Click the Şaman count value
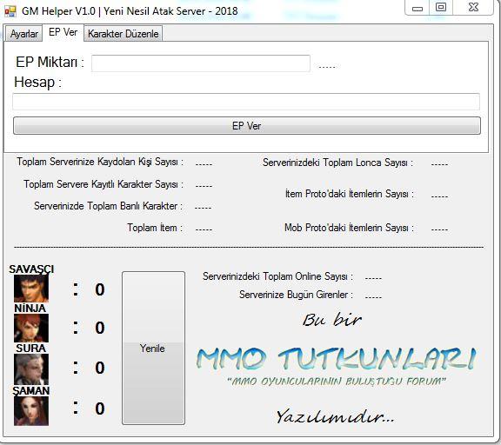The width and height of the screenshot is (501, 445). [x=100, y=408]
